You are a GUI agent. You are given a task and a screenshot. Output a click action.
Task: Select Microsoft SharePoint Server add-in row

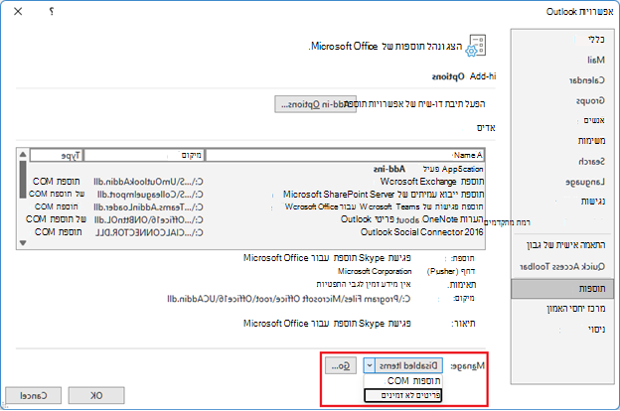(256, 194)
